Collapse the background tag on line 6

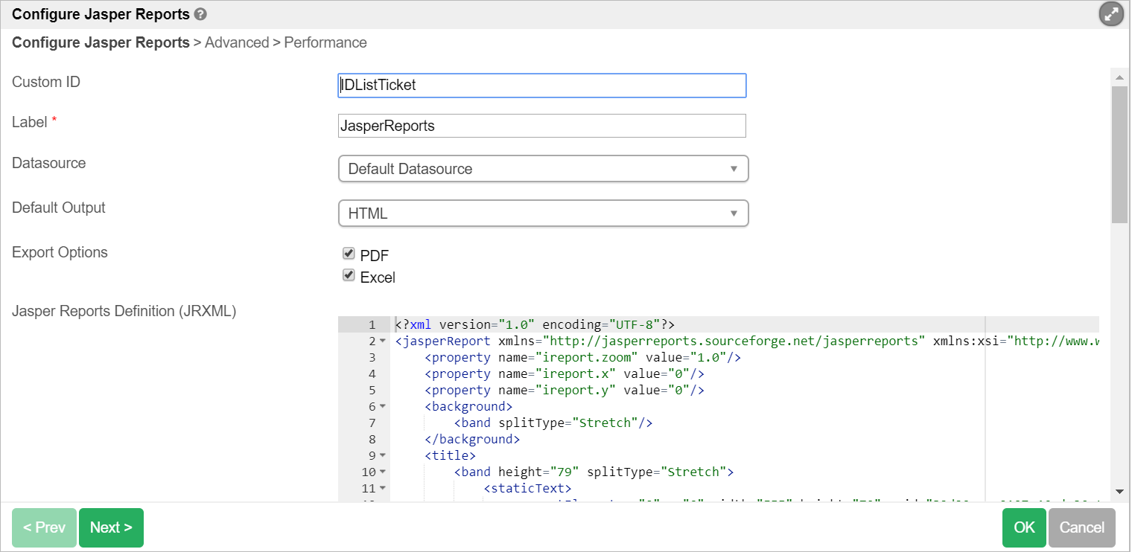[x=383, y=407]
